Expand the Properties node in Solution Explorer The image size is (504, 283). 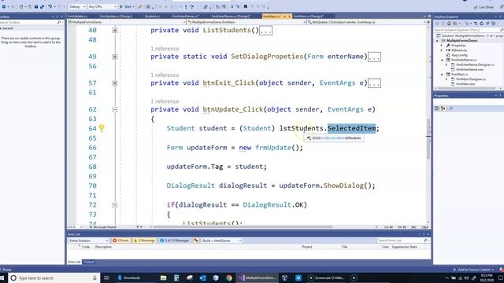coord(442,46)
